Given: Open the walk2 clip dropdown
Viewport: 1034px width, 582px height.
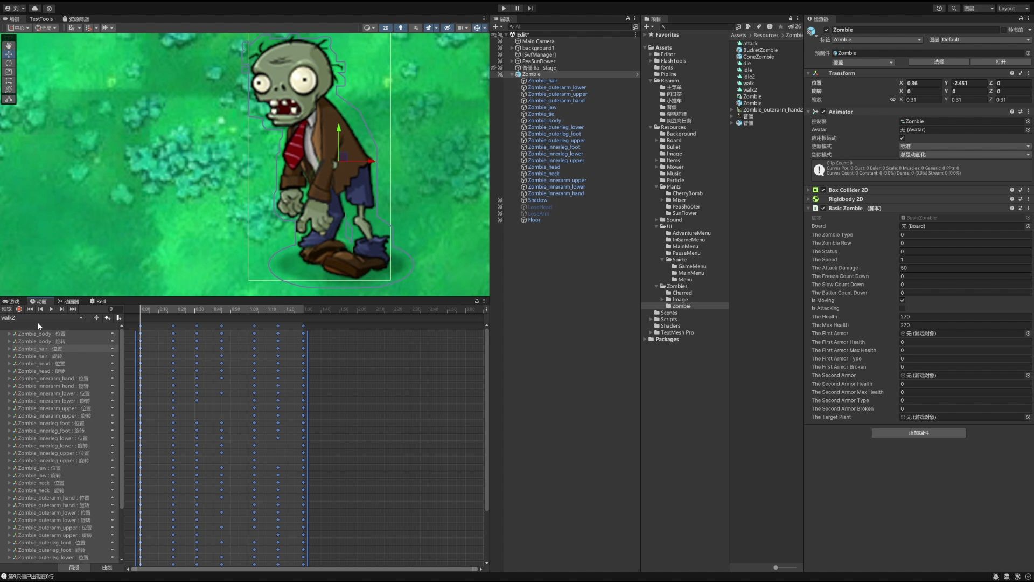Looking at the screenshot, I should click(42, 318).
